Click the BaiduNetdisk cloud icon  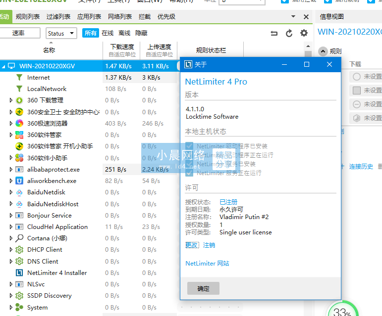point(19,192)
